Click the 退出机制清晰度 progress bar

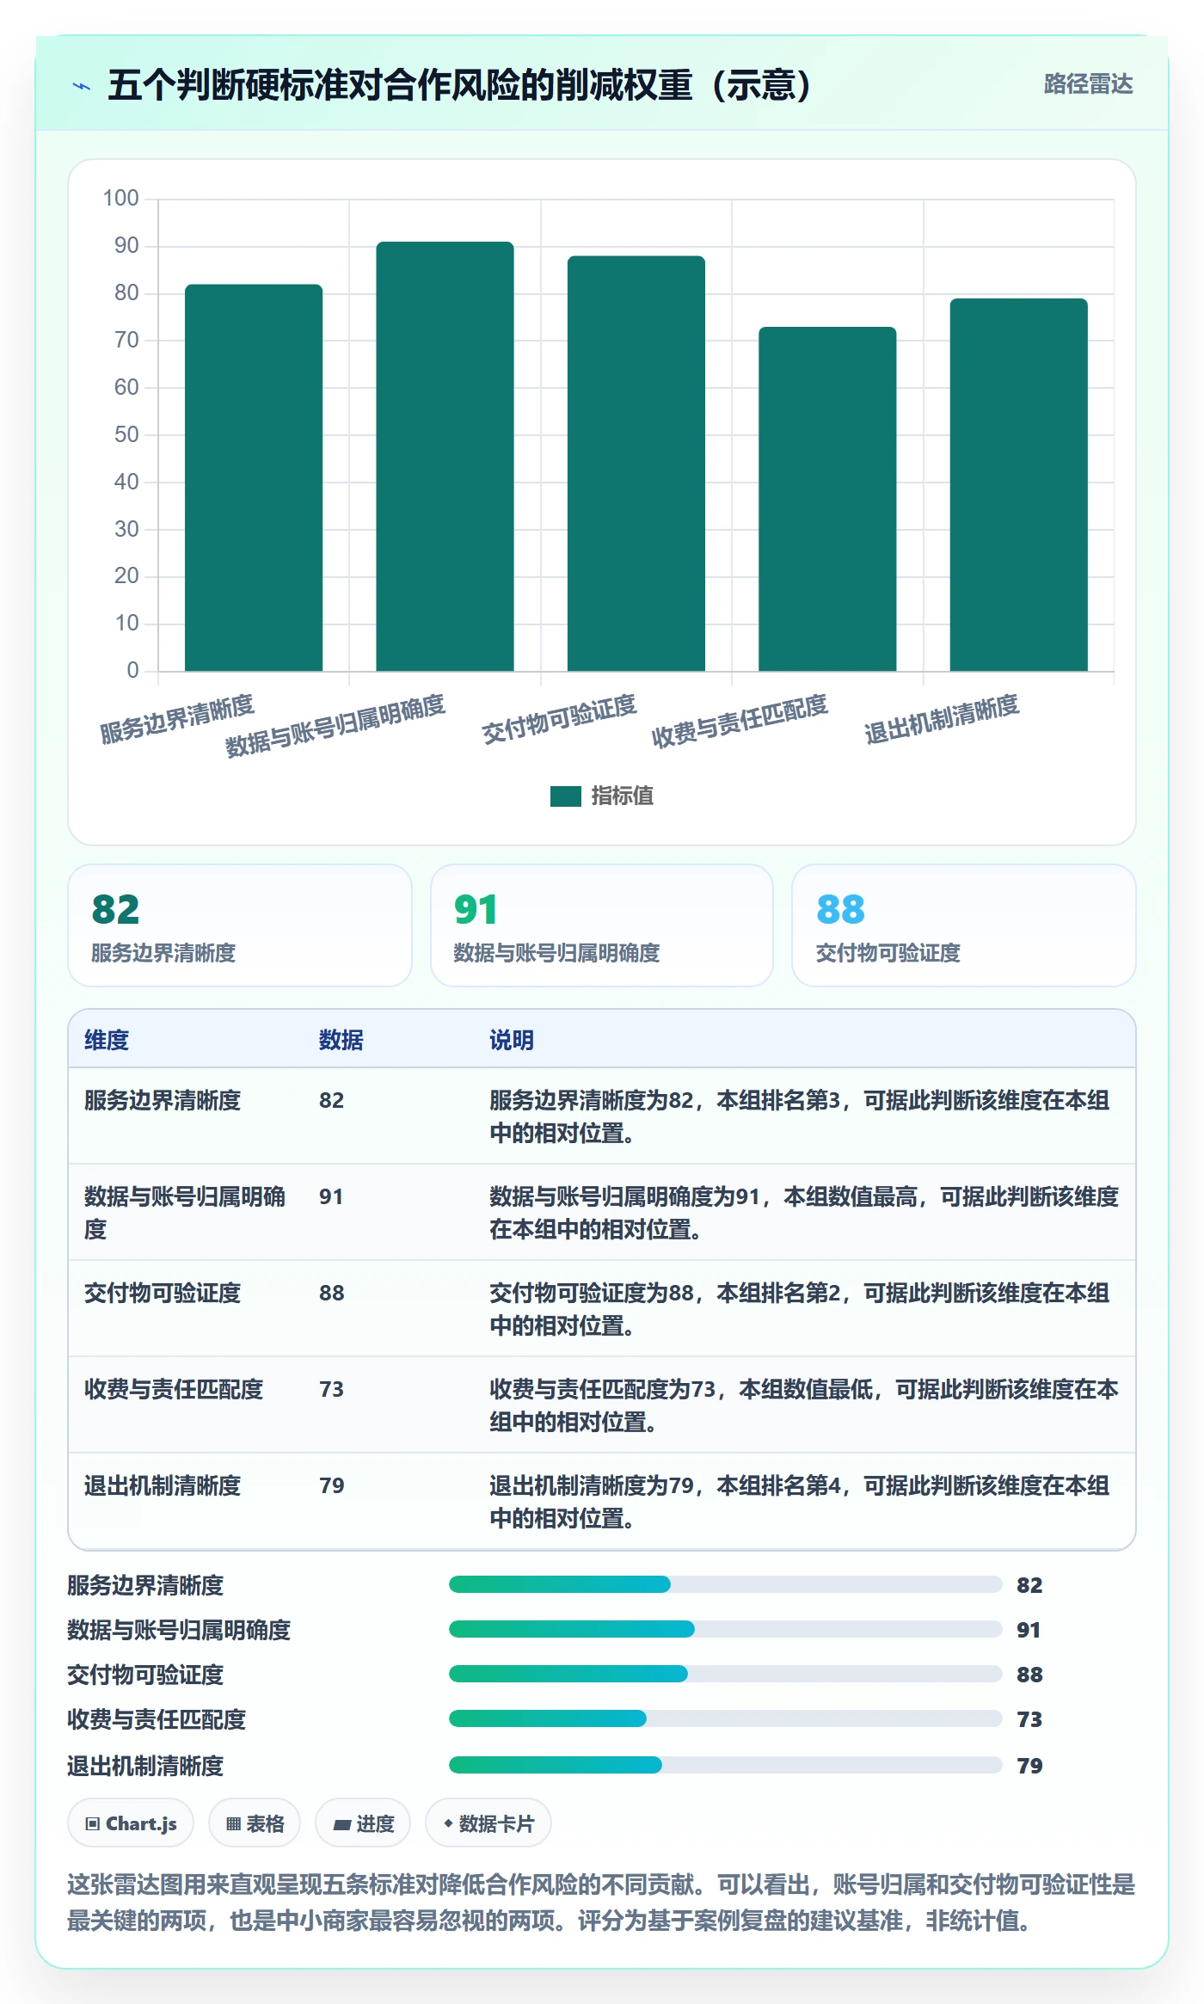(x=725, y=1765)
